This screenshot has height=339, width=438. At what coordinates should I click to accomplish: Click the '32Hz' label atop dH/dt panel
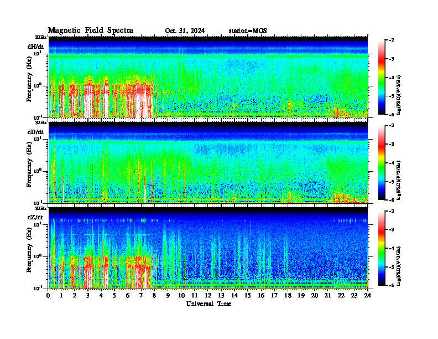(x=41, y=37)
